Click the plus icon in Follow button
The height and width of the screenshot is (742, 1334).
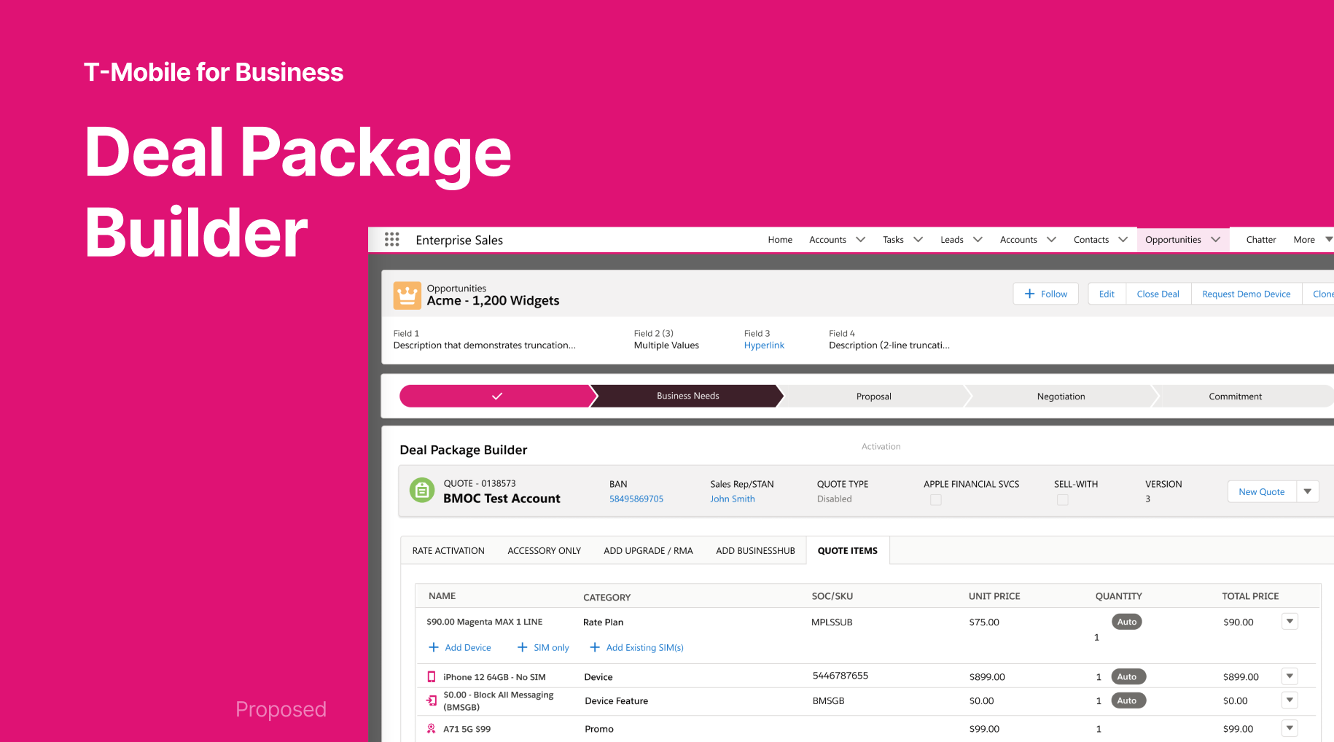(1029, 294)
